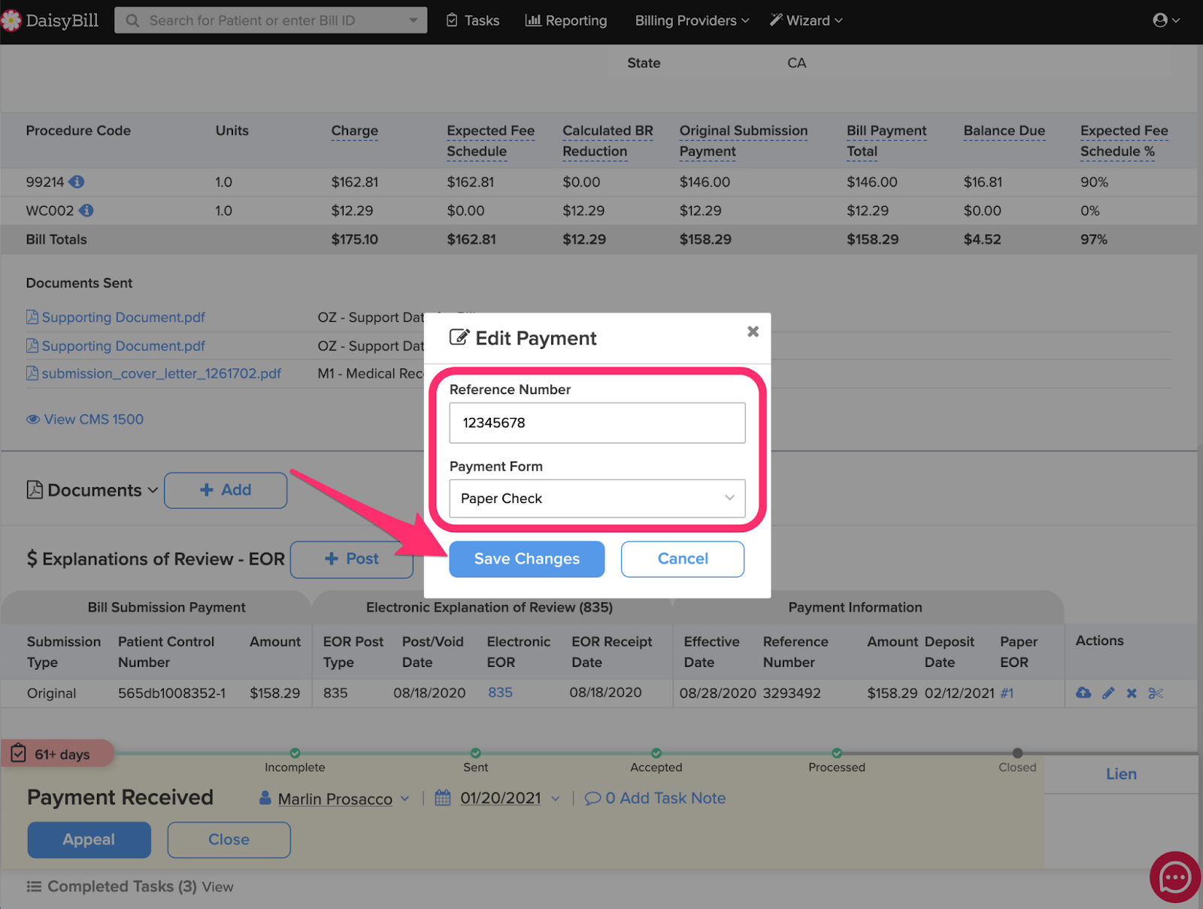This screenshot has height=909, width=1203.
Task: Click the Edit Payment pencil icon
Action: pyautogui.click(x=459, y=338)
